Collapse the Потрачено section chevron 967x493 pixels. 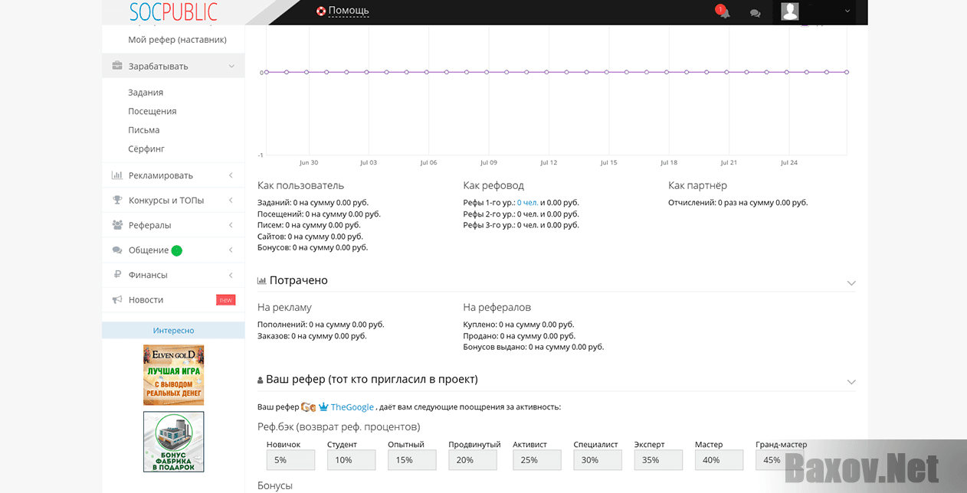851,282
